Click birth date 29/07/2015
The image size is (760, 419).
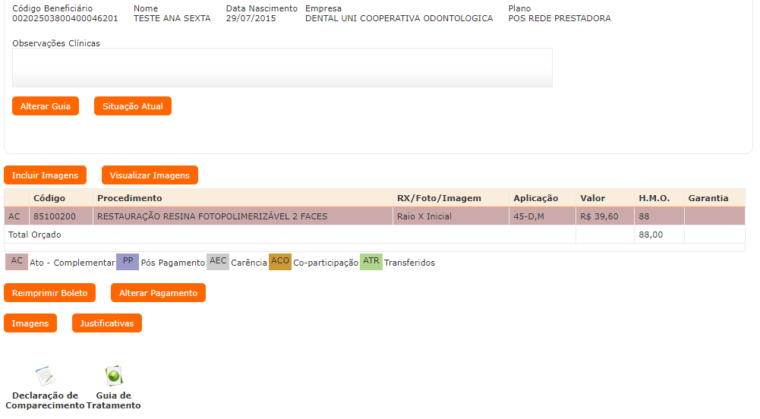click(251, 18)
